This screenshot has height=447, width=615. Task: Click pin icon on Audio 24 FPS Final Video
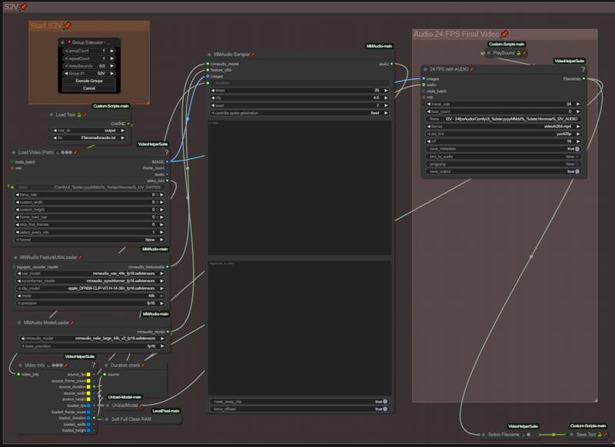tap(505, 34)
